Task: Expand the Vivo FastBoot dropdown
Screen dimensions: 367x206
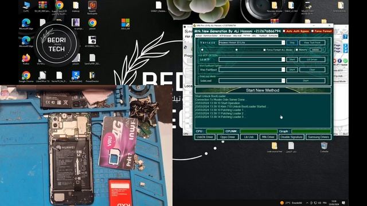Action: coord(283,70)
